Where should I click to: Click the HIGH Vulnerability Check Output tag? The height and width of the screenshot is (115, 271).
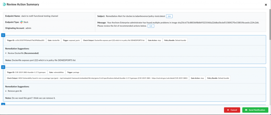pos(97,78)
